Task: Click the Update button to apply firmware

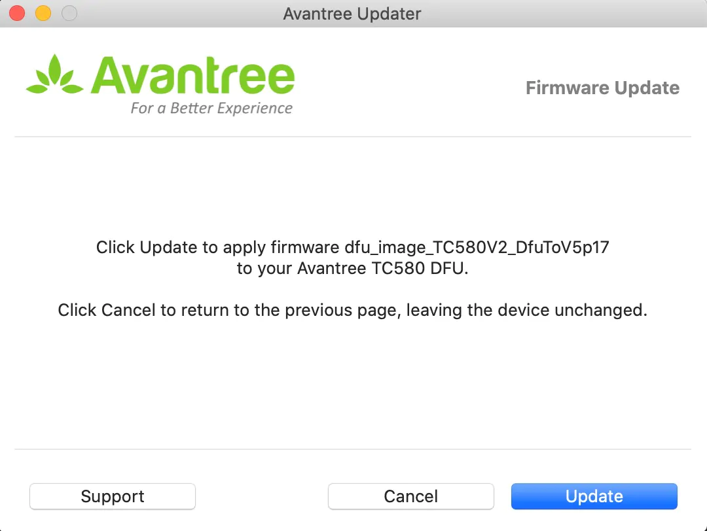Action: (594, 496)
